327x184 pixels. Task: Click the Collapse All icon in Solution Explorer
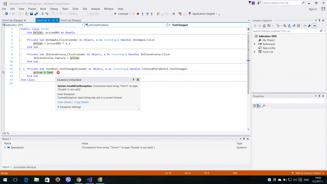(x=294, y=26)
